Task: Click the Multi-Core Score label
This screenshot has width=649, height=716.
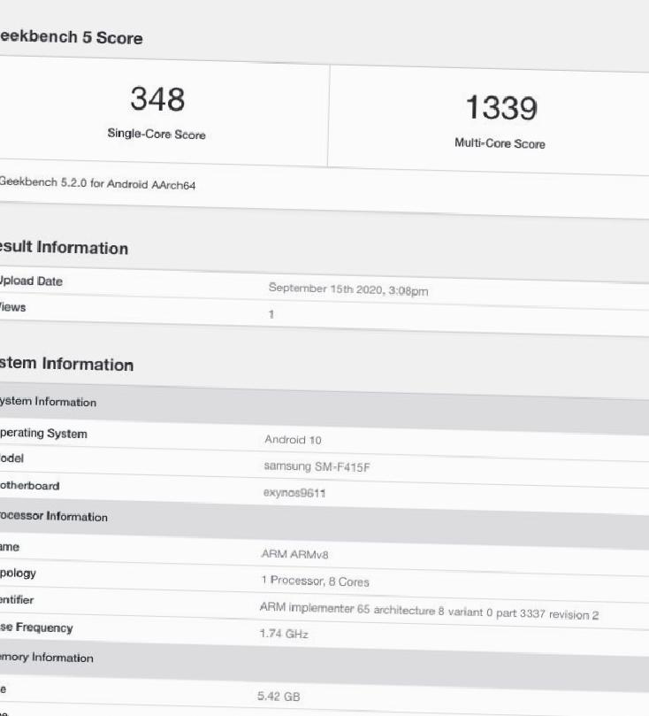Action: point(500,143)
